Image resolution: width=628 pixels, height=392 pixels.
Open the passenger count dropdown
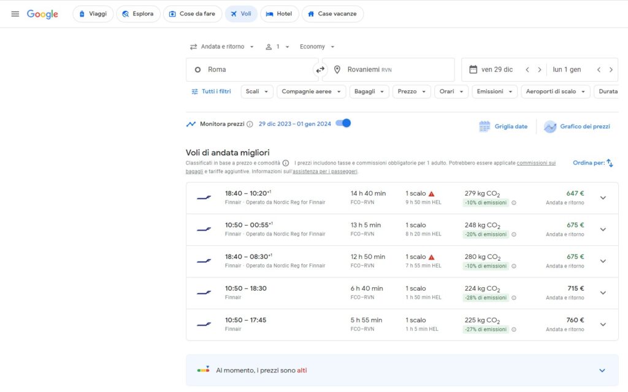tap(277, 47)
